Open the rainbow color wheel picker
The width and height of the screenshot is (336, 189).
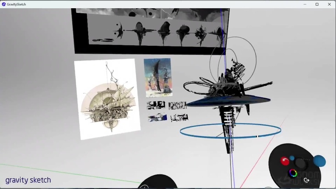pos(293,173)
